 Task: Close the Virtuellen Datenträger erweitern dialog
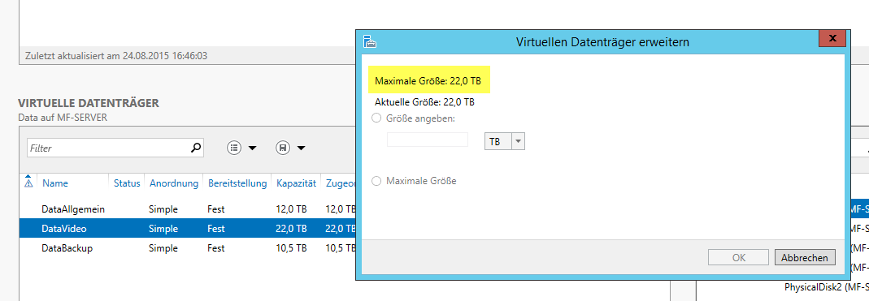[x=832, y=38]
